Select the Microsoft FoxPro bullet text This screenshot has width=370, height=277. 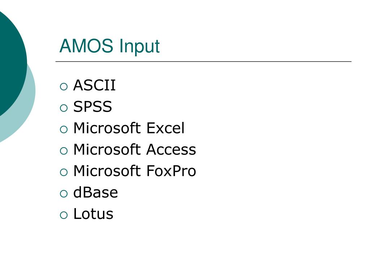[134, 171]
